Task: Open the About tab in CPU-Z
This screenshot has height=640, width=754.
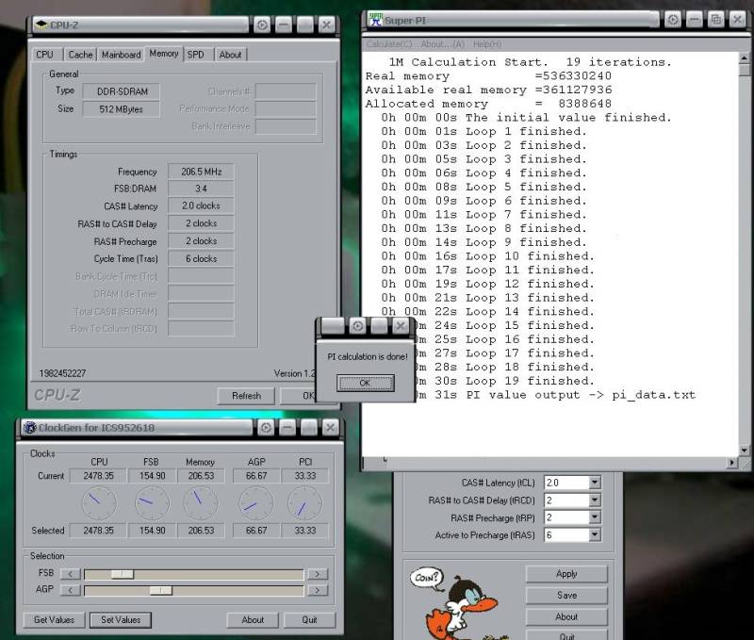Action: [230, 55]
